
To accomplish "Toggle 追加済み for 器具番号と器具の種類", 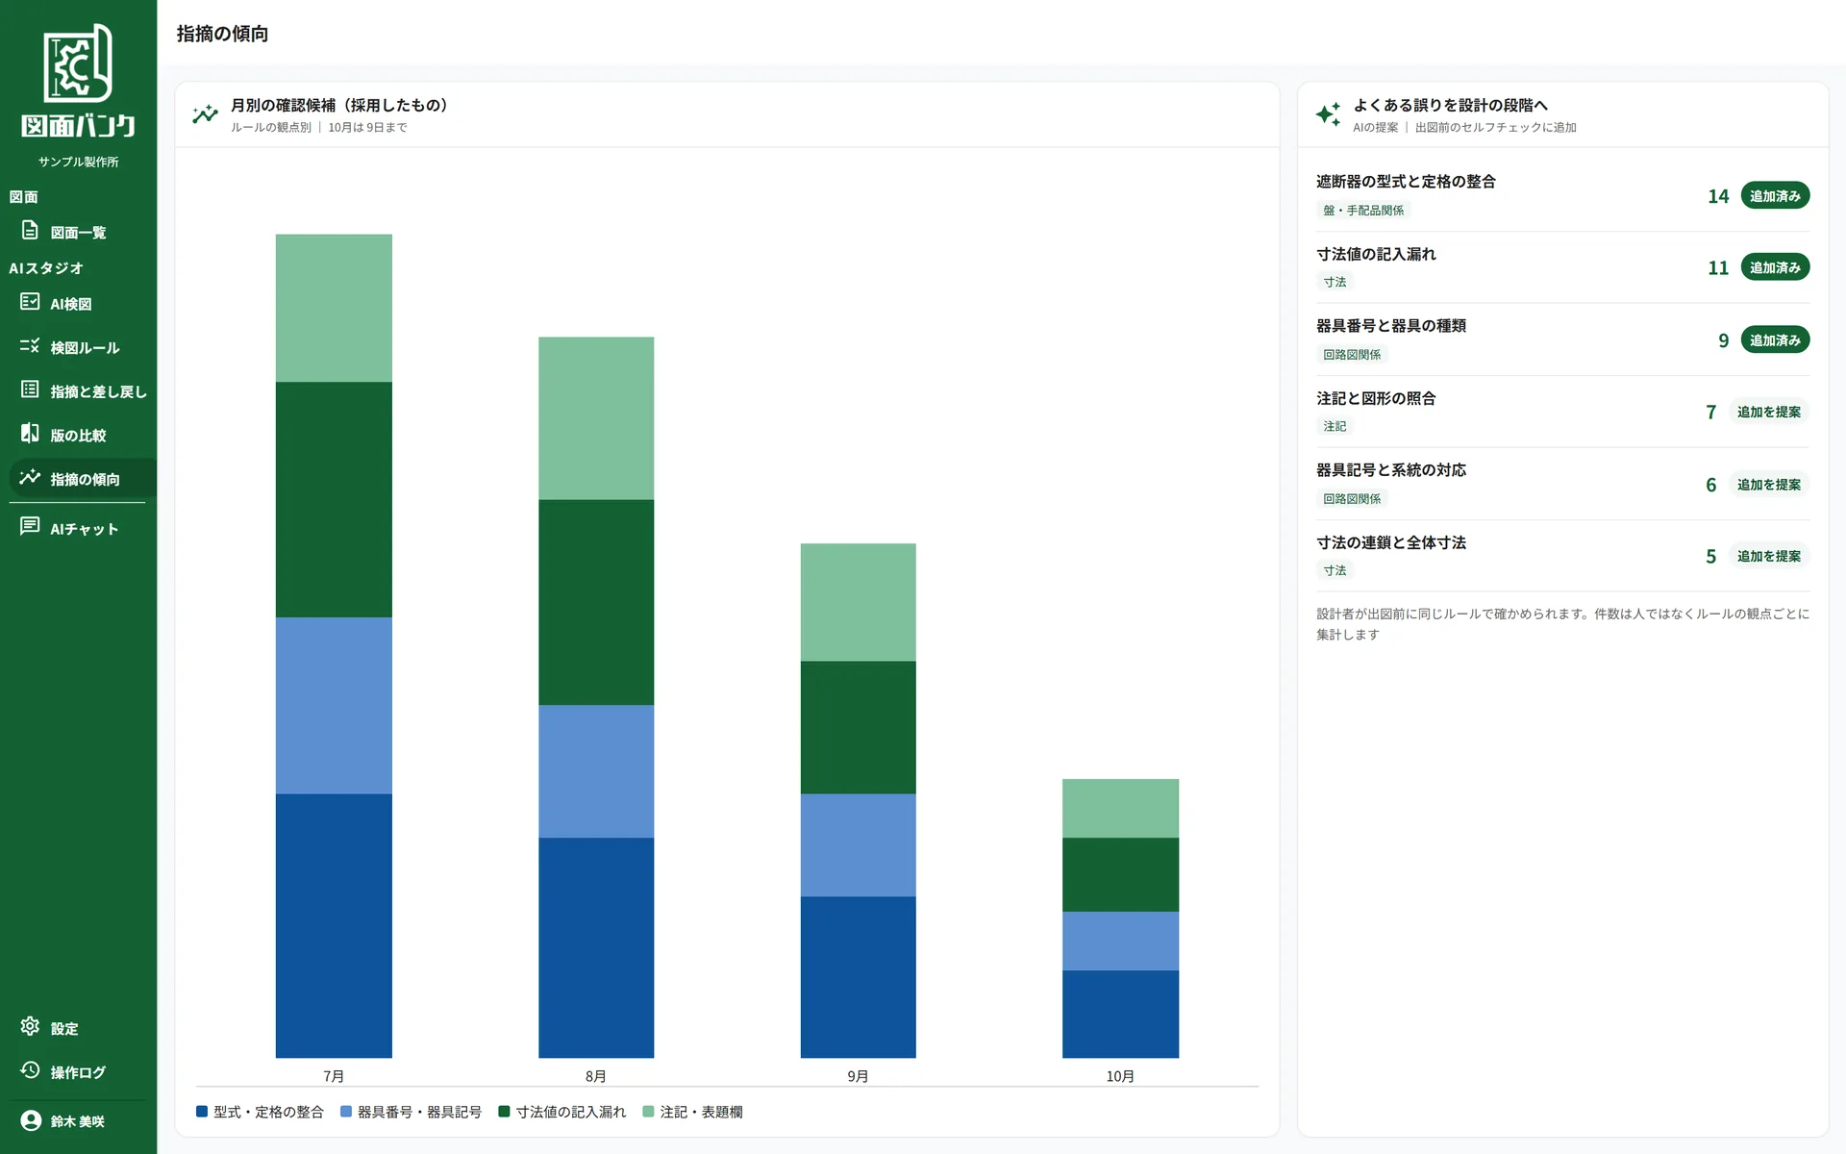I will pos(1775,340).
